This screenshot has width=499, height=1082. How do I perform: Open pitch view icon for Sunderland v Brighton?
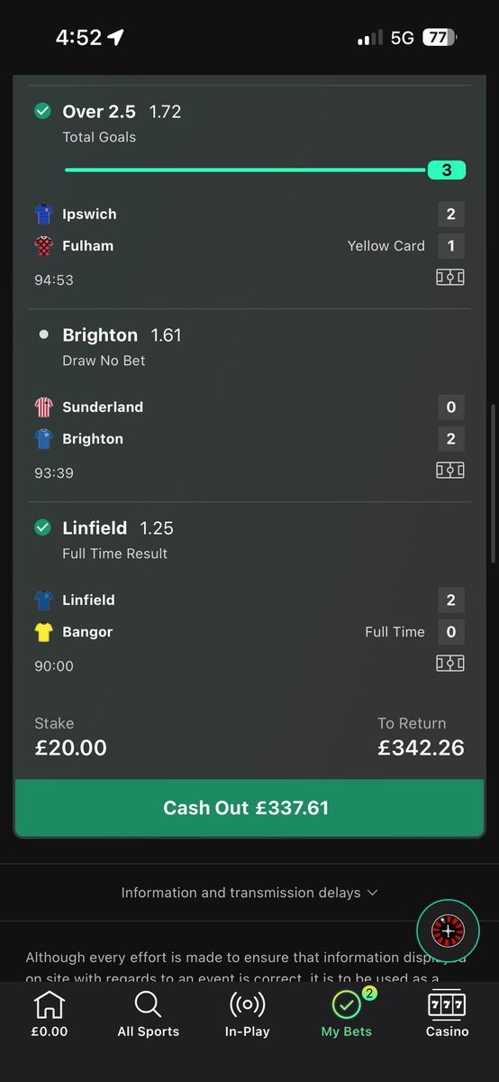pos(450,471)
